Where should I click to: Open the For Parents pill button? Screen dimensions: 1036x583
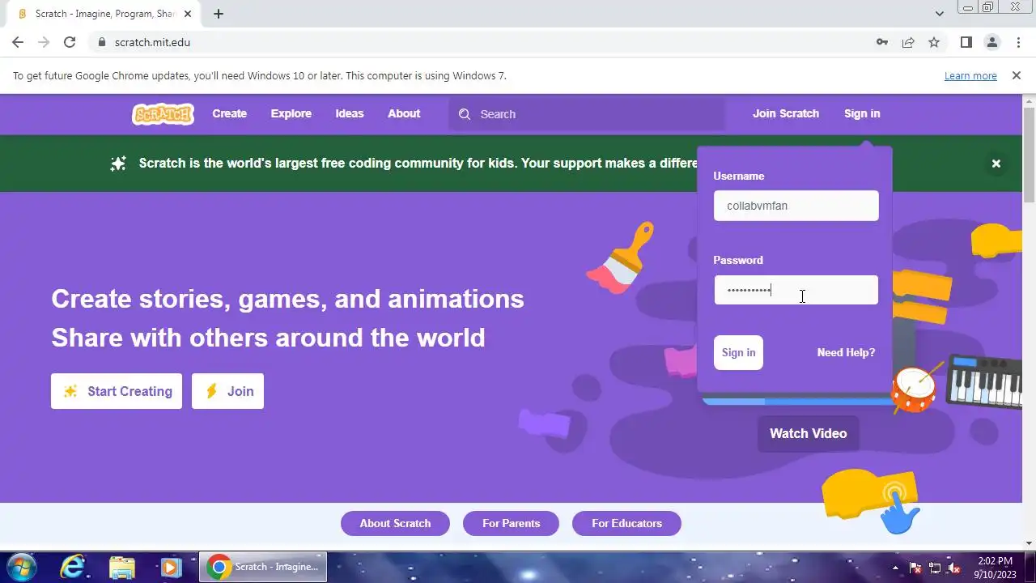(511, 523)
